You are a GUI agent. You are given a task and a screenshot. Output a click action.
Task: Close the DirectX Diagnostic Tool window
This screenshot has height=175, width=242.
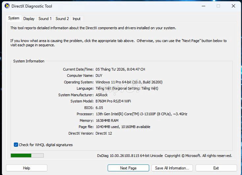(233, 6)
